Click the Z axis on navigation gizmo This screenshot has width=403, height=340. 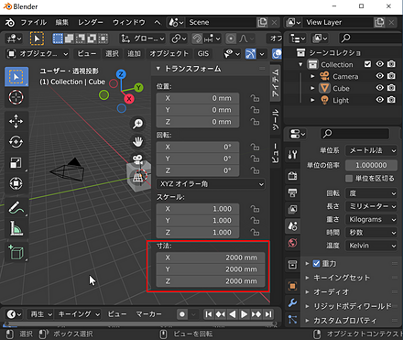121,74
